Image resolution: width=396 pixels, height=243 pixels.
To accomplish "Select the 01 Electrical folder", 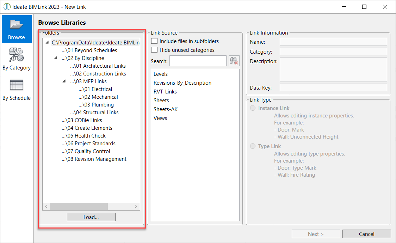I will (95, 89).
